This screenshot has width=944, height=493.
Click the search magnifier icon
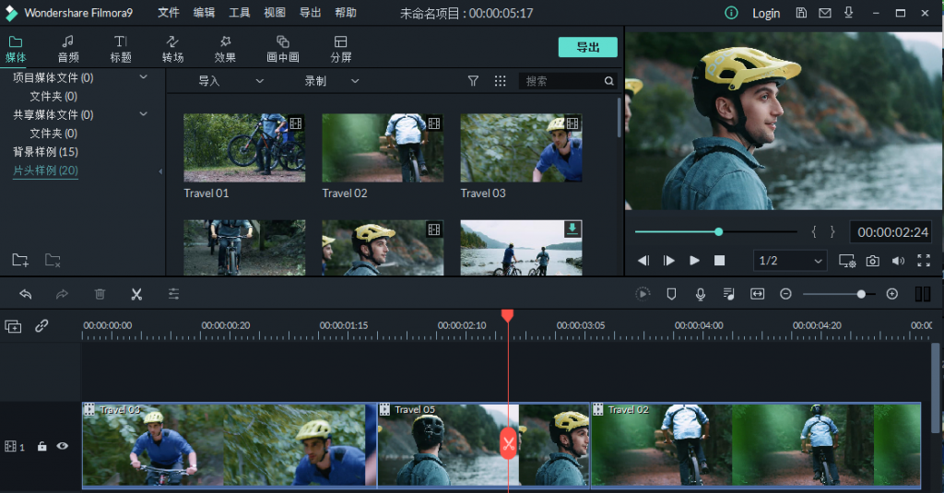pyautogui.click(x=609, y=81)
